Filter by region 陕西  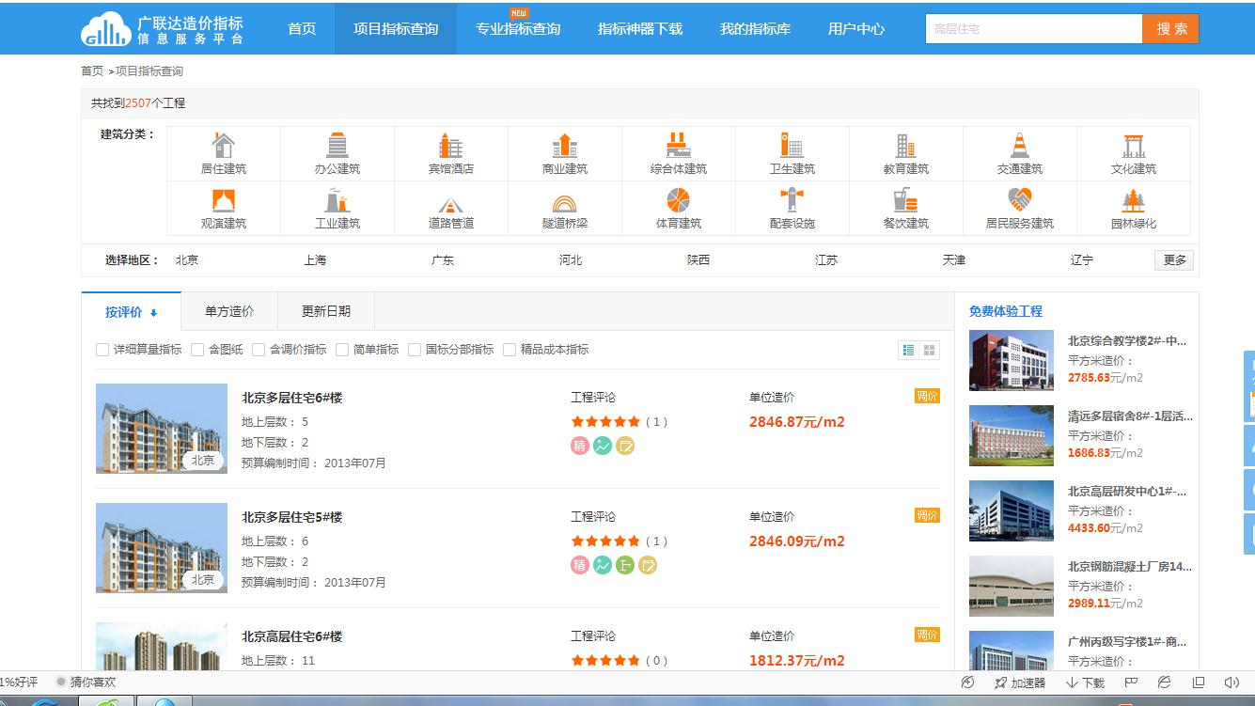(698, 260)
